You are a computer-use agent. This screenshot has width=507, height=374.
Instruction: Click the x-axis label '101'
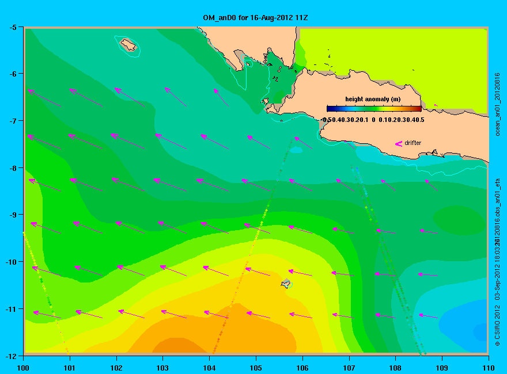(x=70, y=368)
